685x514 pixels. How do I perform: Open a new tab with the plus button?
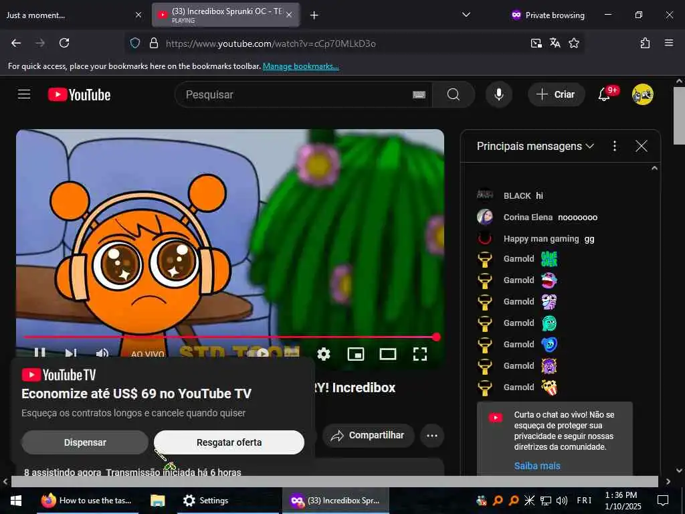point(314,15)
